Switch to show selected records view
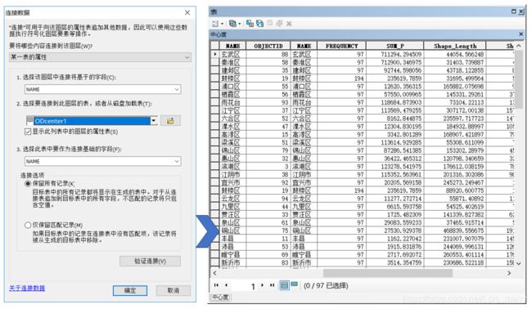Viewport: 532px width, 309px height. point(294,284)
